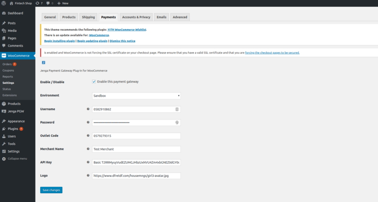Open the Accounts & Privacy tab
Viewport: 378px width, 202px height.
[x=136, y=17]
